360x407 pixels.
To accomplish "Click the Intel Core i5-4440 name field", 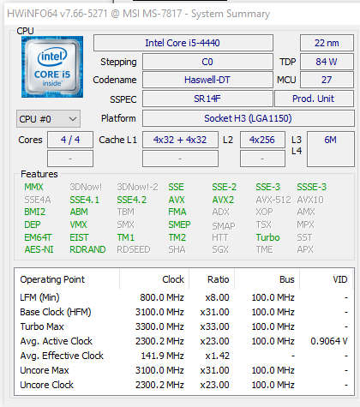I will click(183, 43).
